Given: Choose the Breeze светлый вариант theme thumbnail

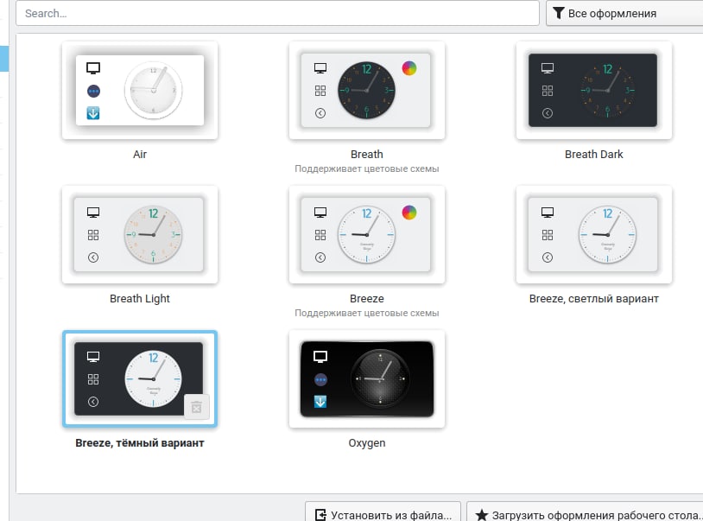Looking at the screenshot, I should [593, 234].
